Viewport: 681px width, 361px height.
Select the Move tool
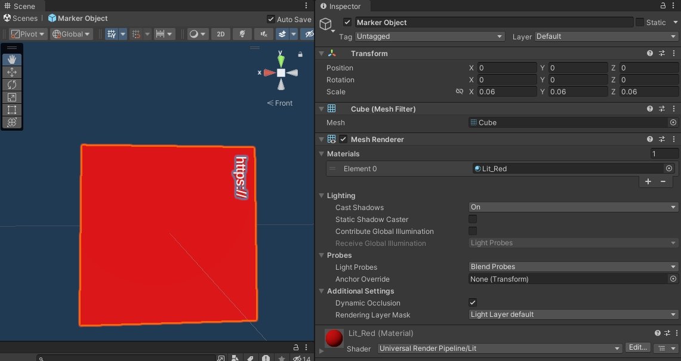point(12,72)
